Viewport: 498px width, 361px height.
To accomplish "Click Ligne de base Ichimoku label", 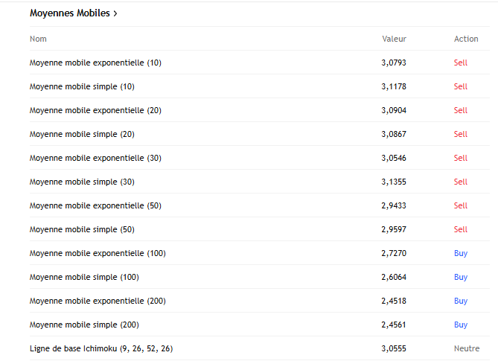I will (101, 348).
